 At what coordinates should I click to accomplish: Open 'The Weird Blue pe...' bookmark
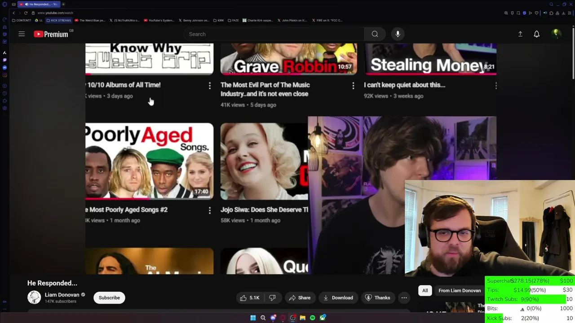point(90,20)
